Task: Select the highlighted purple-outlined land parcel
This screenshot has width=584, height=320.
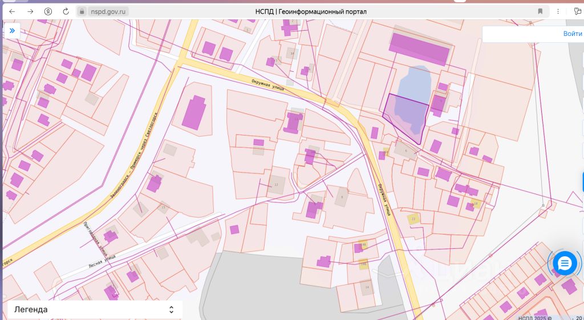Action: [x=402, y=113]
